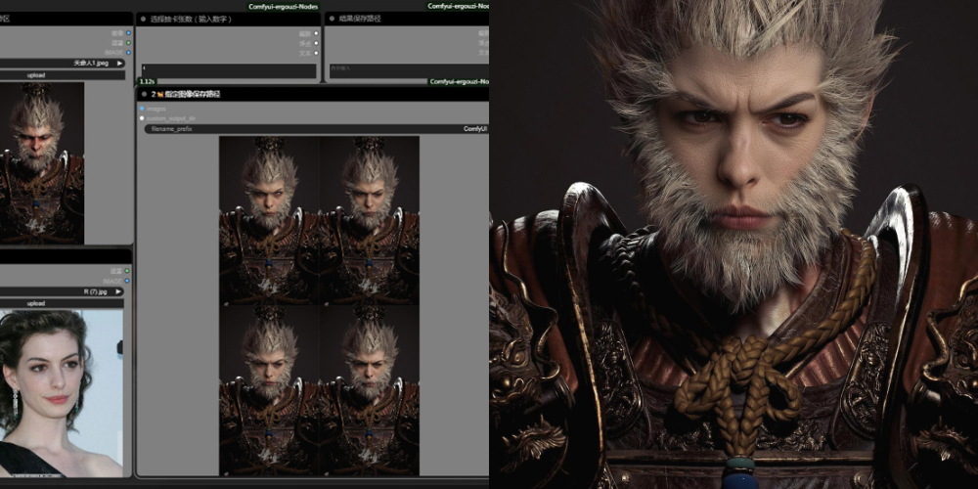Collapse the 选择抽卡张数 node via its title dot
978x489 pixels.
143,20
